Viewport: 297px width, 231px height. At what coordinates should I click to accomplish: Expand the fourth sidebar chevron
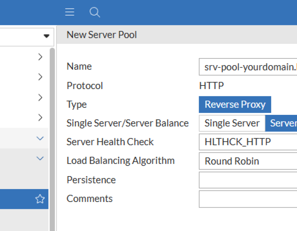coord(40,117)
